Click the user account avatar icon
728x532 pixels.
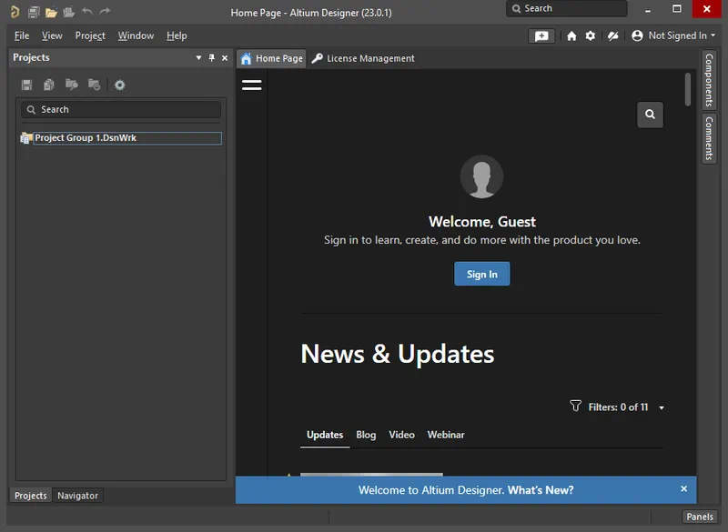pyautogui.click(x=637, y=35)
